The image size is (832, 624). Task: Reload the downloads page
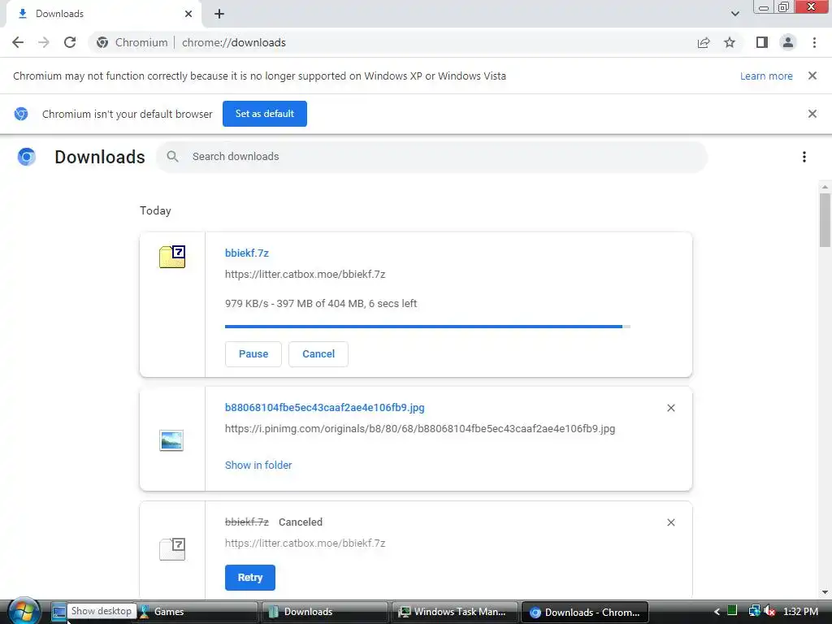click(x=70, y=42)
